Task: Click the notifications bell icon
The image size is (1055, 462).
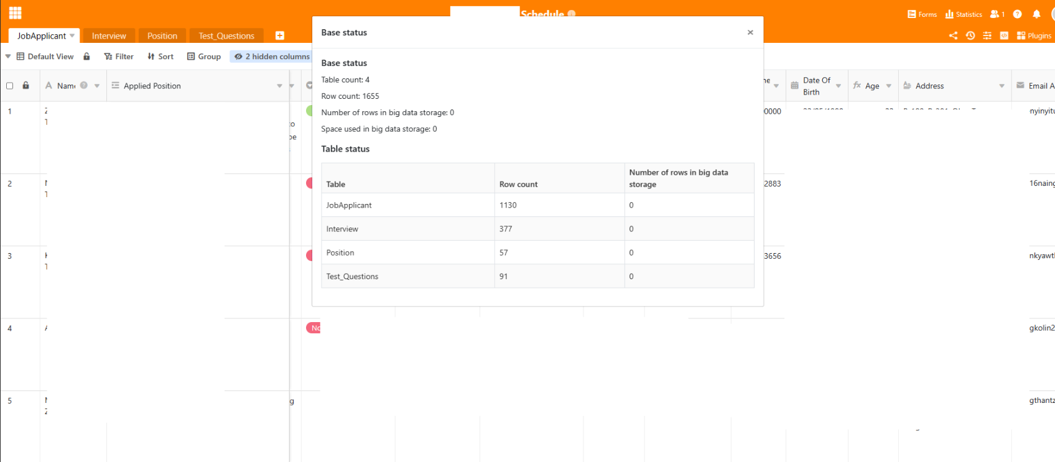Action: click(x=1036, y=14)
